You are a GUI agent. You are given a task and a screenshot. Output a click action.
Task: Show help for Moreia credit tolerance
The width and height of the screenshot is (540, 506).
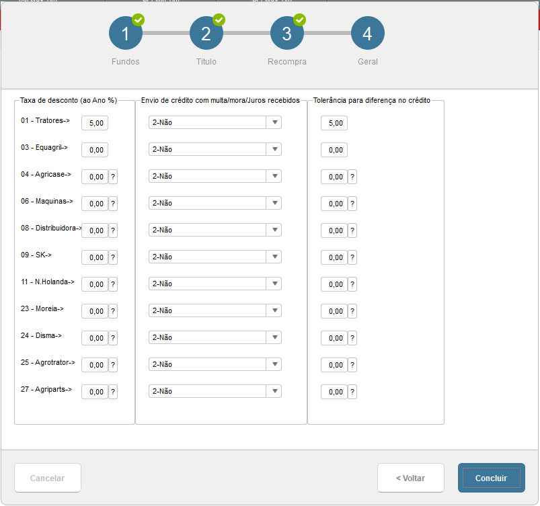pos(352,311)
